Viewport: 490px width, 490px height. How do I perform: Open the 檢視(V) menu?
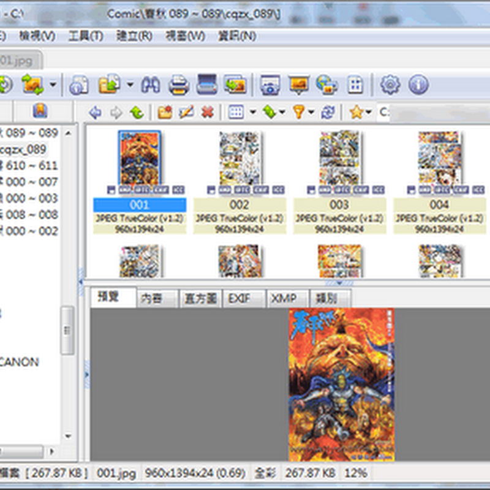coord(37,36)
